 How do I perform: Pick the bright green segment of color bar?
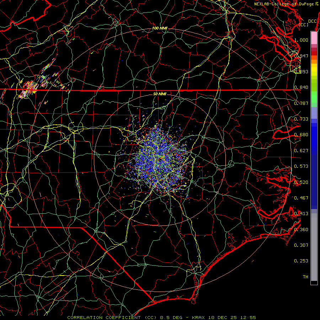click(x=314, y=97)
